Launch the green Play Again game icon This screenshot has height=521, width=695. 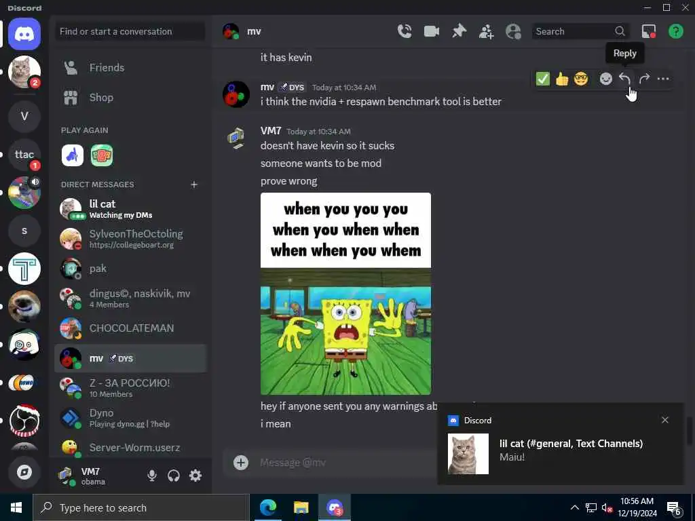pos(102,155)
